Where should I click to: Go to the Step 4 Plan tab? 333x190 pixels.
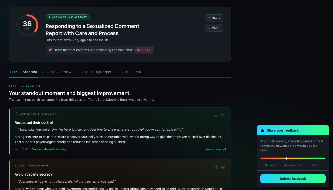point(131,72)
